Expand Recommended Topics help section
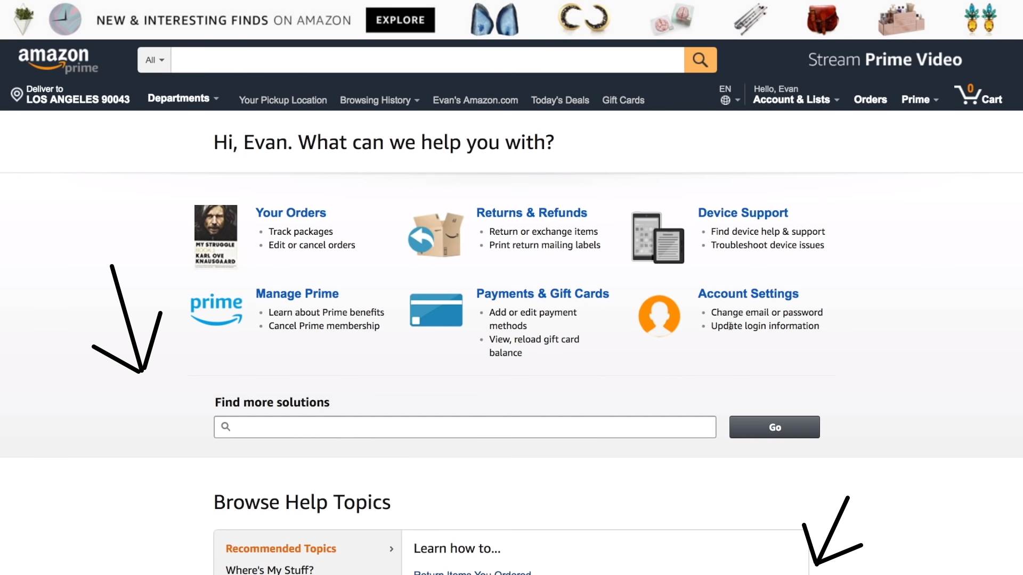 point(308,548)
